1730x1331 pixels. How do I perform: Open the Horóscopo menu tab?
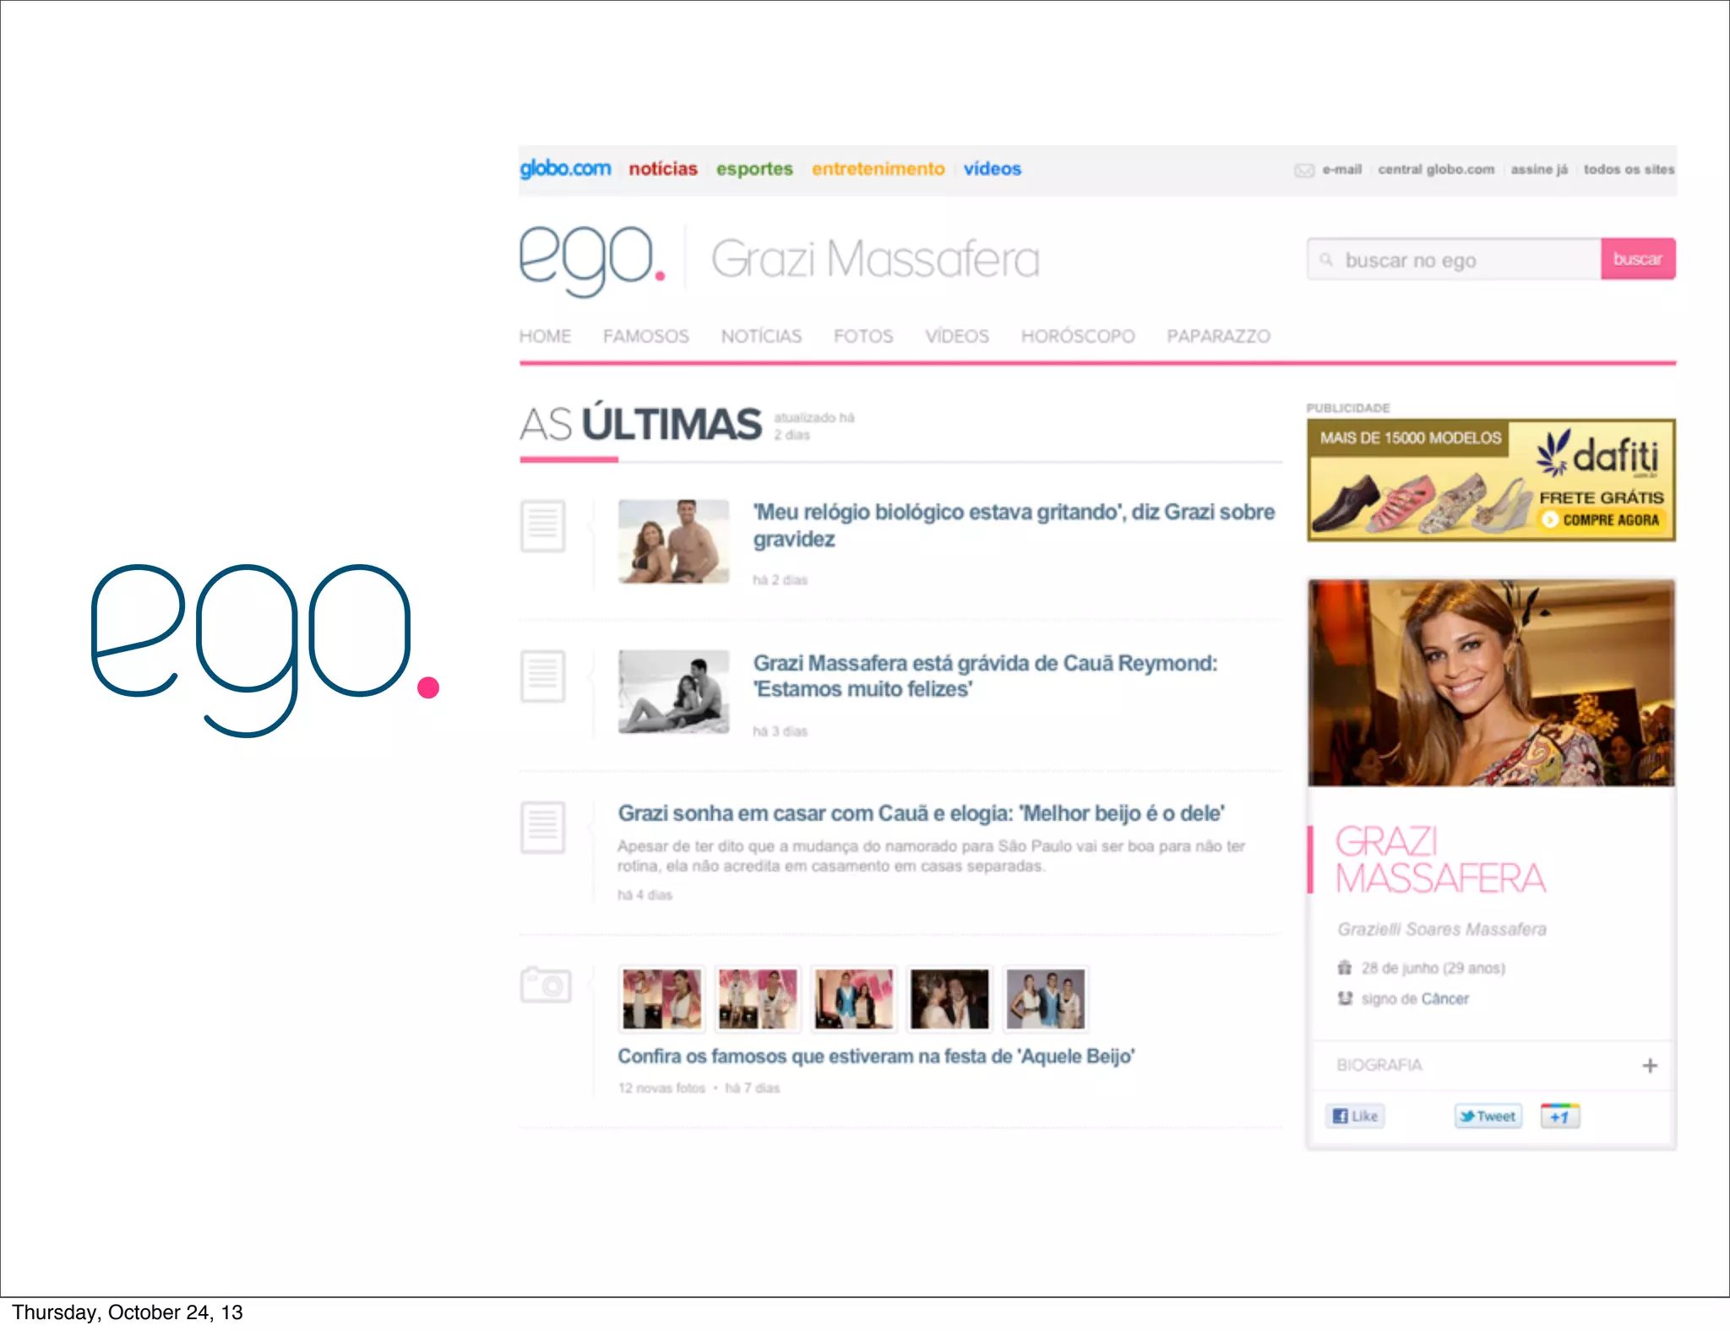(x=1077, y=336)
